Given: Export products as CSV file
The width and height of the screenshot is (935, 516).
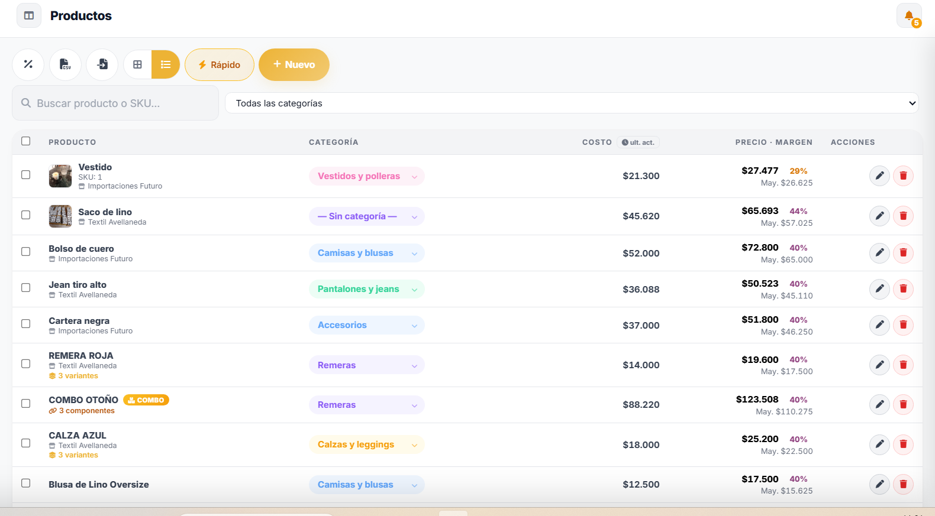Looking at the screenshot, I should tap(65, 64).
